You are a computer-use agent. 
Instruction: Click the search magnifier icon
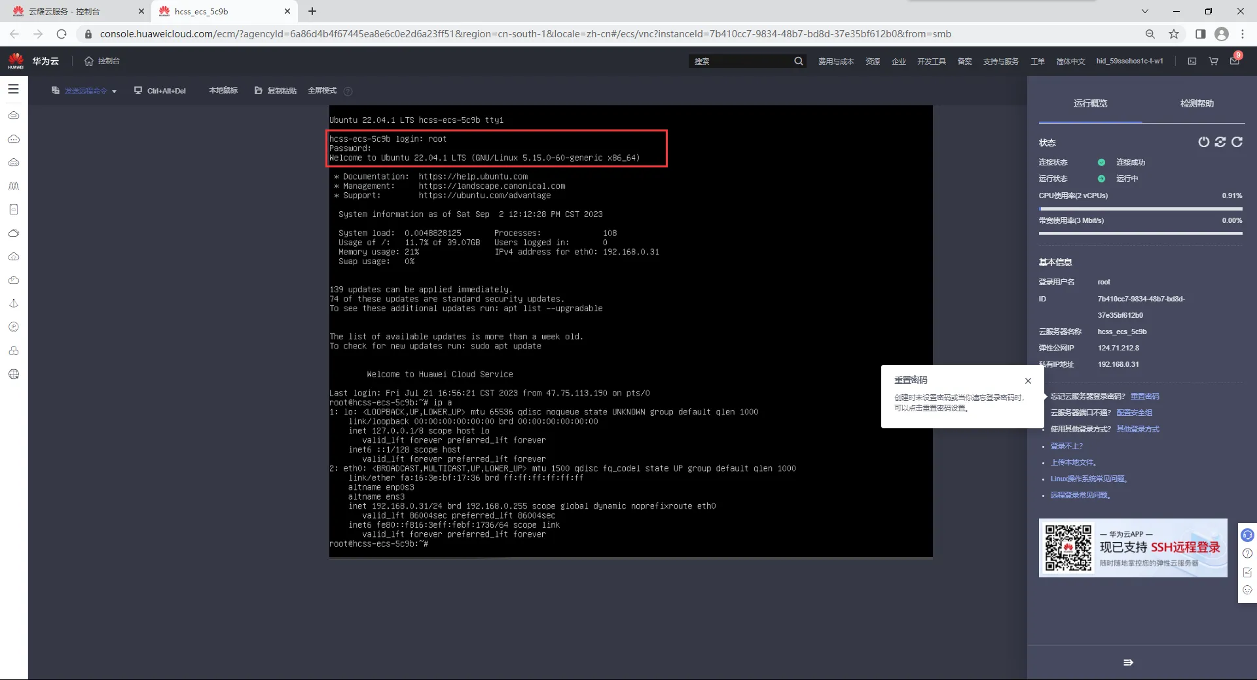tap(799, 61)
